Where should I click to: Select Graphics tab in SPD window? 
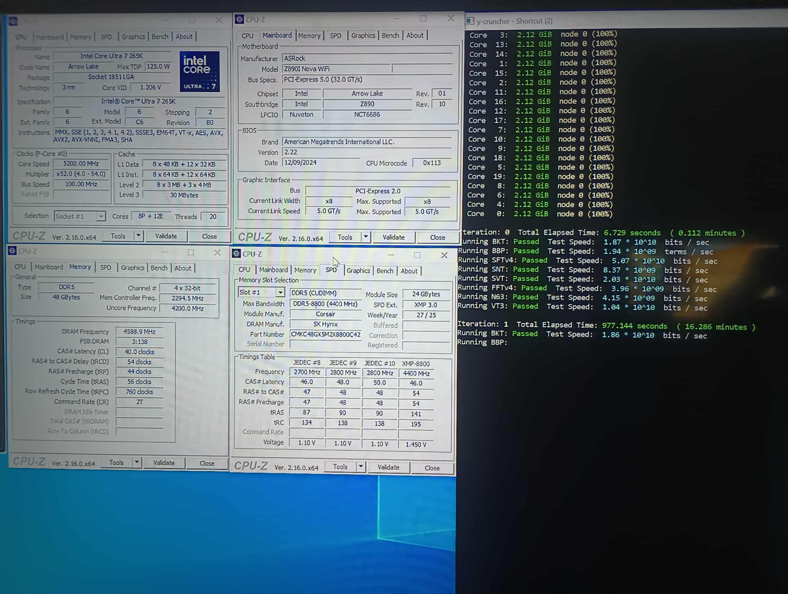(x=358, y=271)
